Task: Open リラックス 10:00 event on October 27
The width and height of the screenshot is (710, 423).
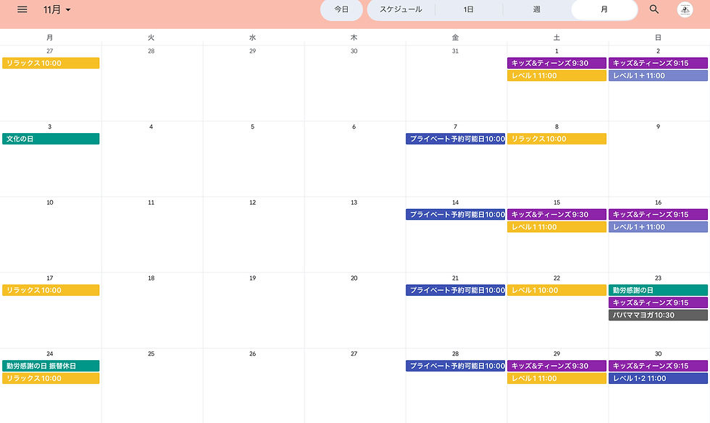Action: click(x=51, y=64)
